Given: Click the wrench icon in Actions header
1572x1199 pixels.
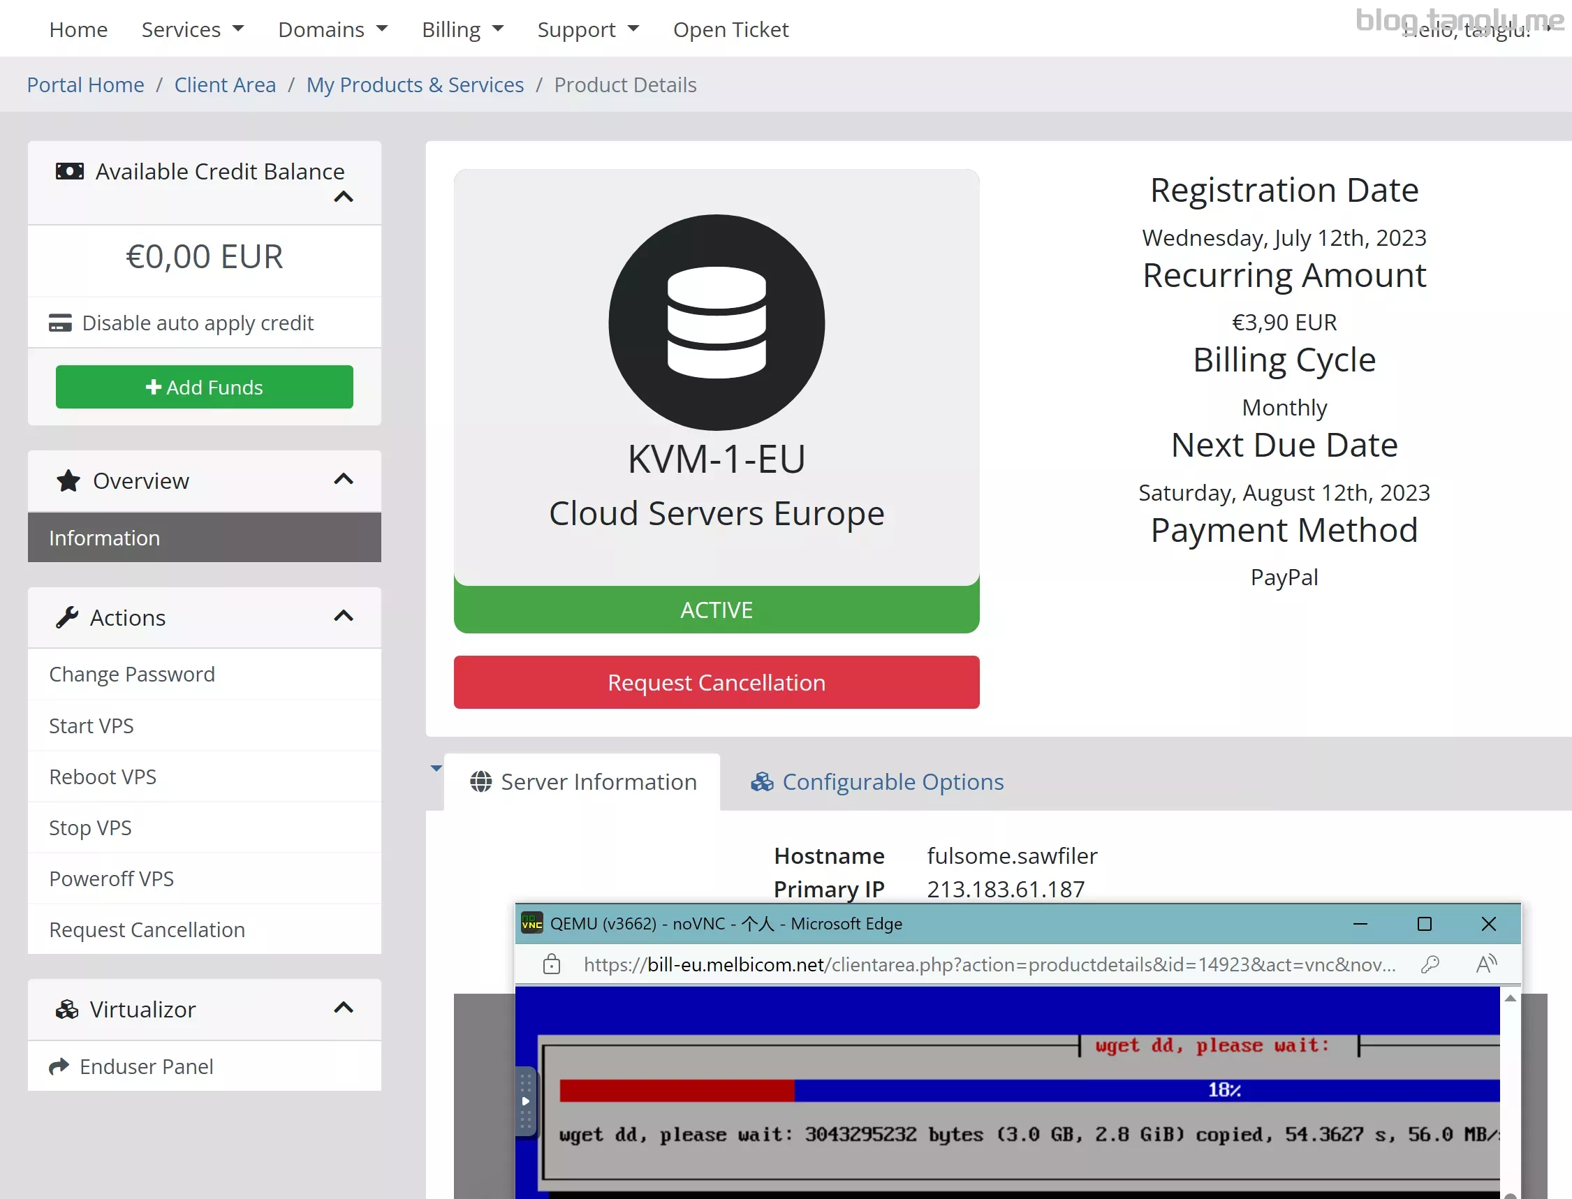Looking at the screenshot, I should 67,617.
